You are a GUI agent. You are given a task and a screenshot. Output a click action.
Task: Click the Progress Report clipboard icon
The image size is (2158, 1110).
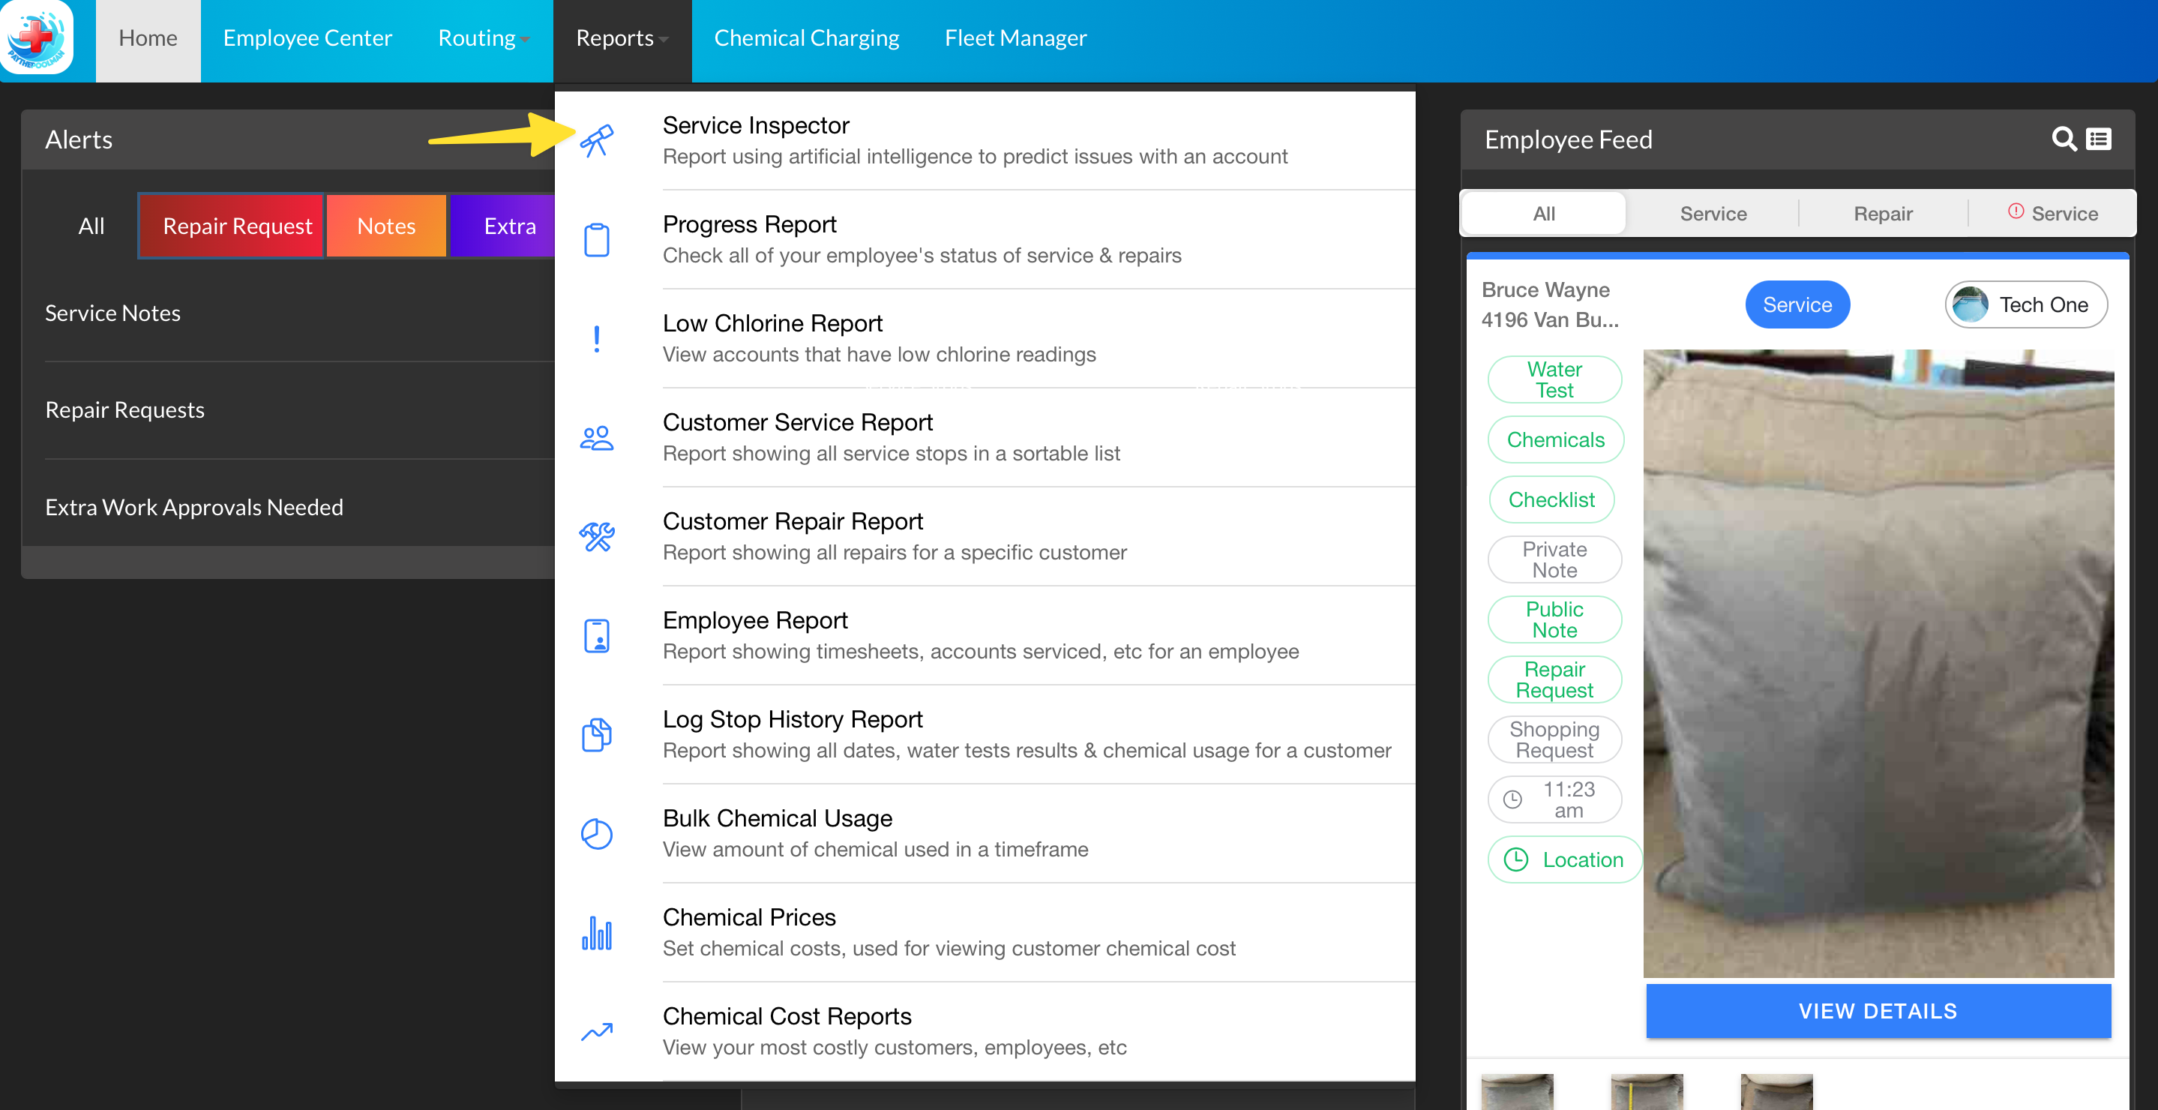pyautogui.click(x=596, y=241)
